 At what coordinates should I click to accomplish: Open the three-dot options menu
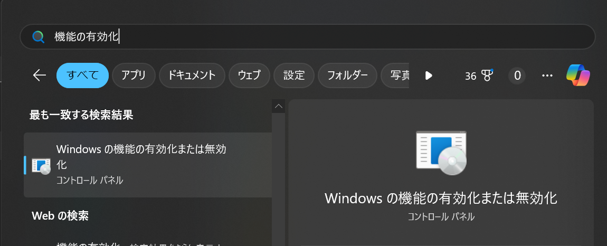point(547,75)
